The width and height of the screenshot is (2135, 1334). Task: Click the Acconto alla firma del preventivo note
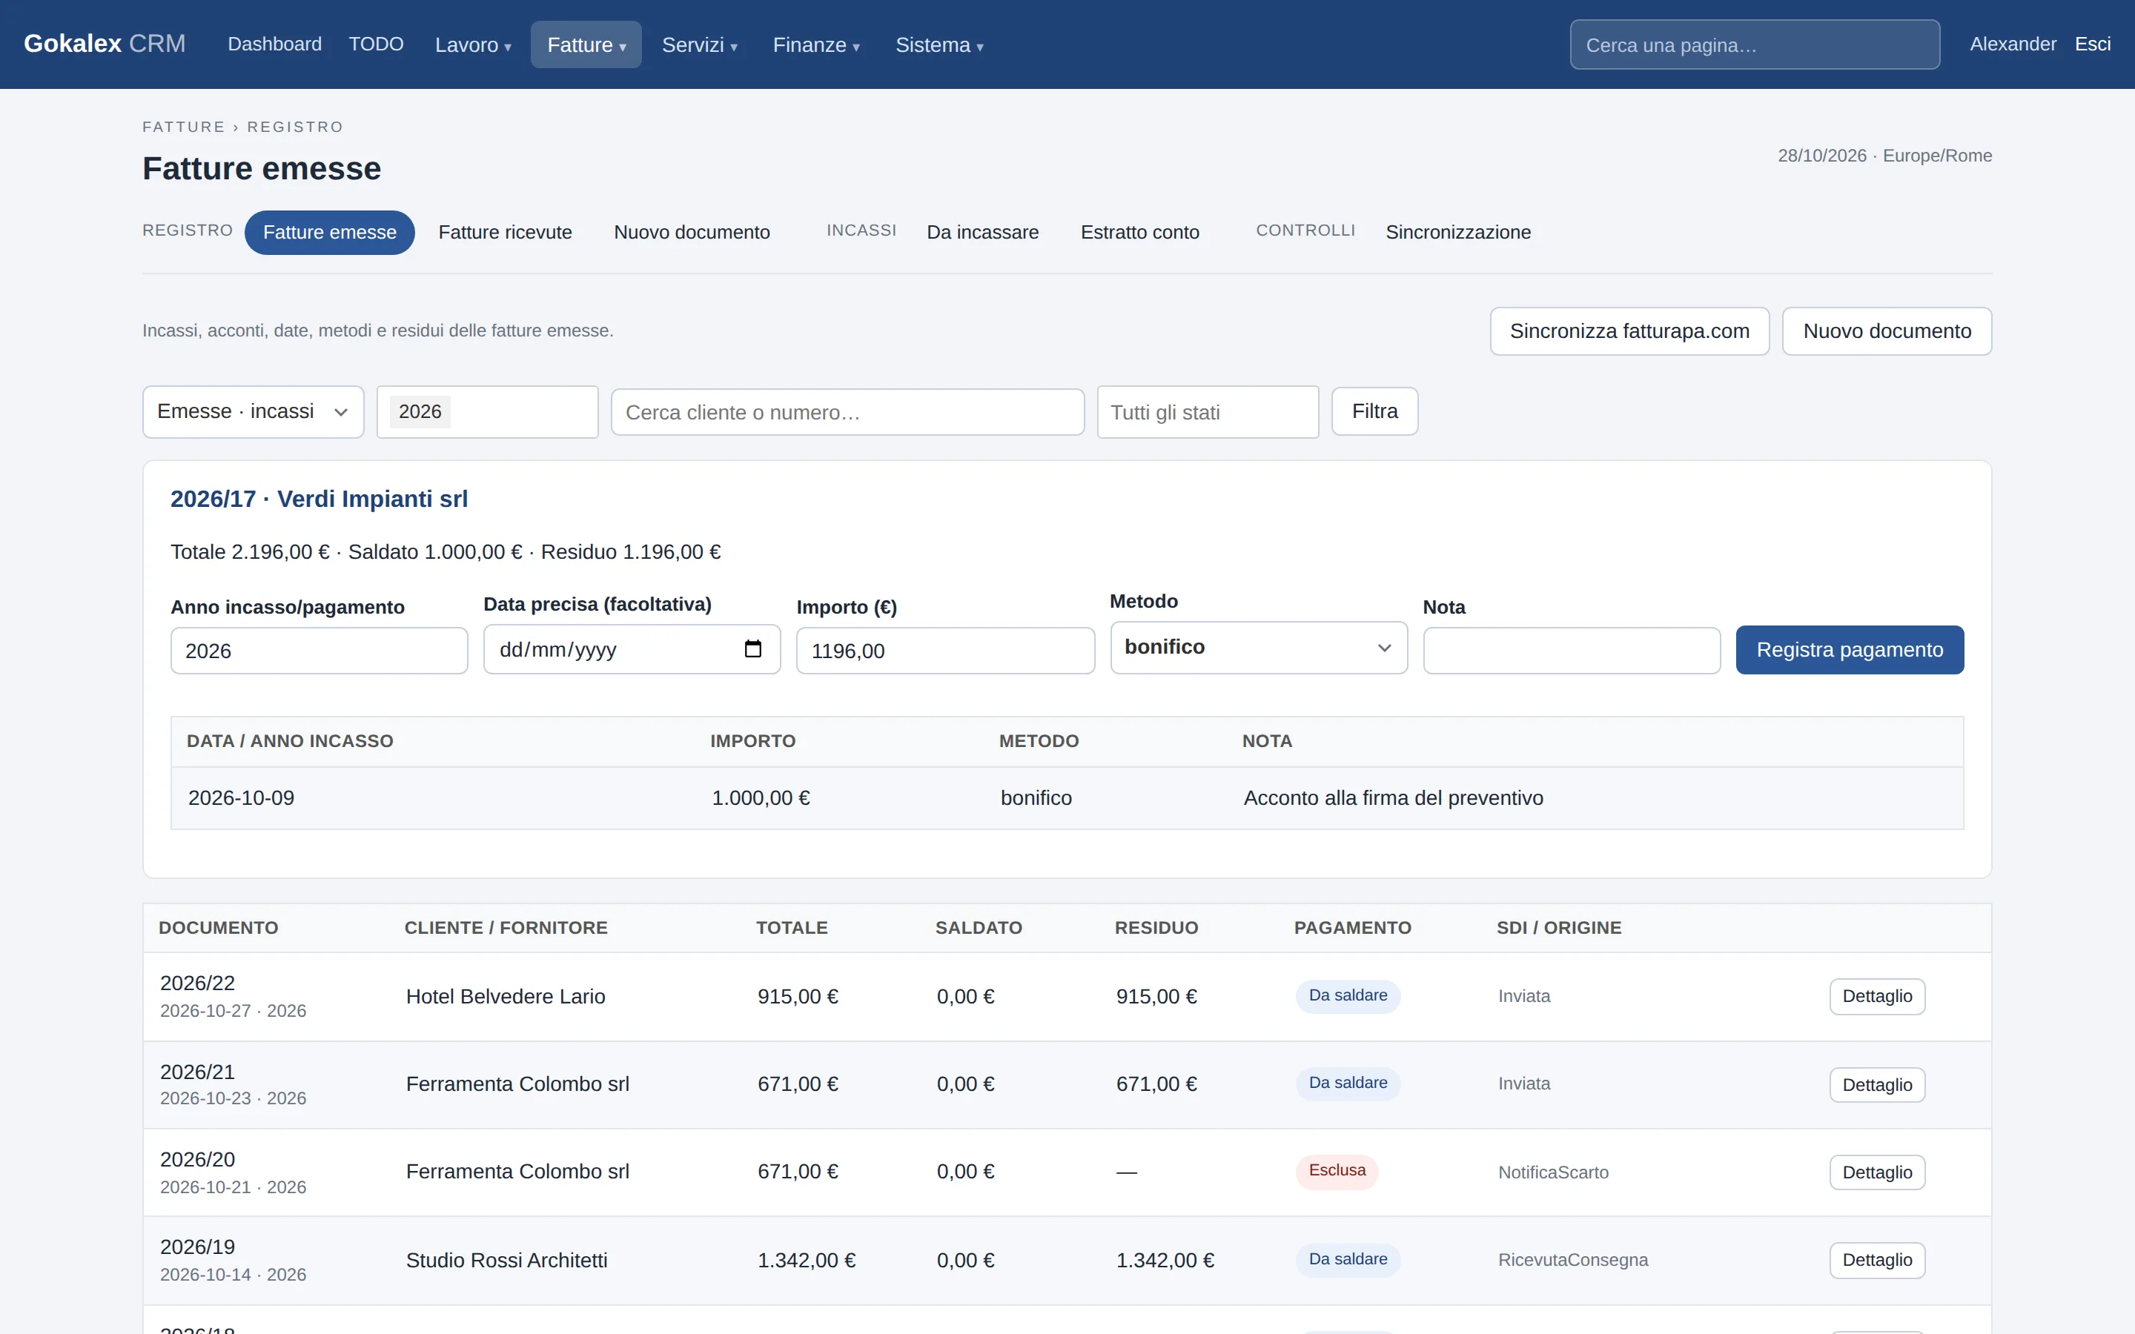click(x=1393, y=797)
